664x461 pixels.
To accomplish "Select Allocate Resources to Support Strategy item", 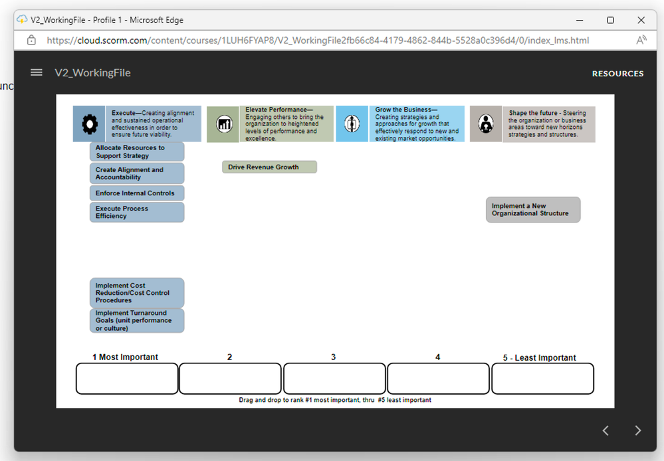I will [137, 151].
